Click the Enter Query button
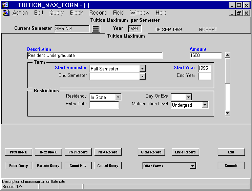This screenshot has height=191, width=252. [x=19, y=166]
